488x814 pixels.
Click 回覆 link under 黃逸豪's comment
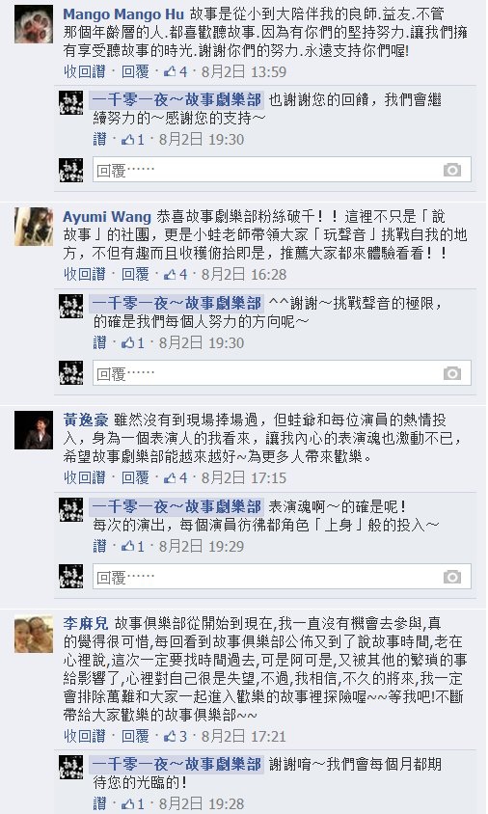point(135,477)
